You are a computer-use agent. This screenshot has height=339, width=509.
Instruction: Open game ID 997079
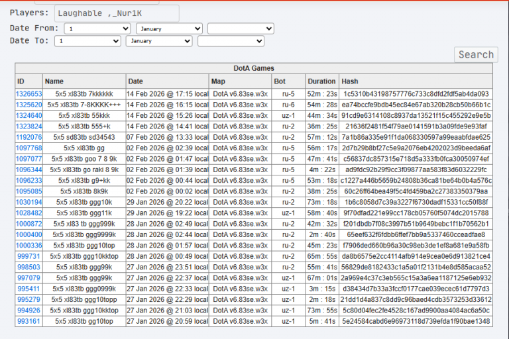[x=29, y=278]
